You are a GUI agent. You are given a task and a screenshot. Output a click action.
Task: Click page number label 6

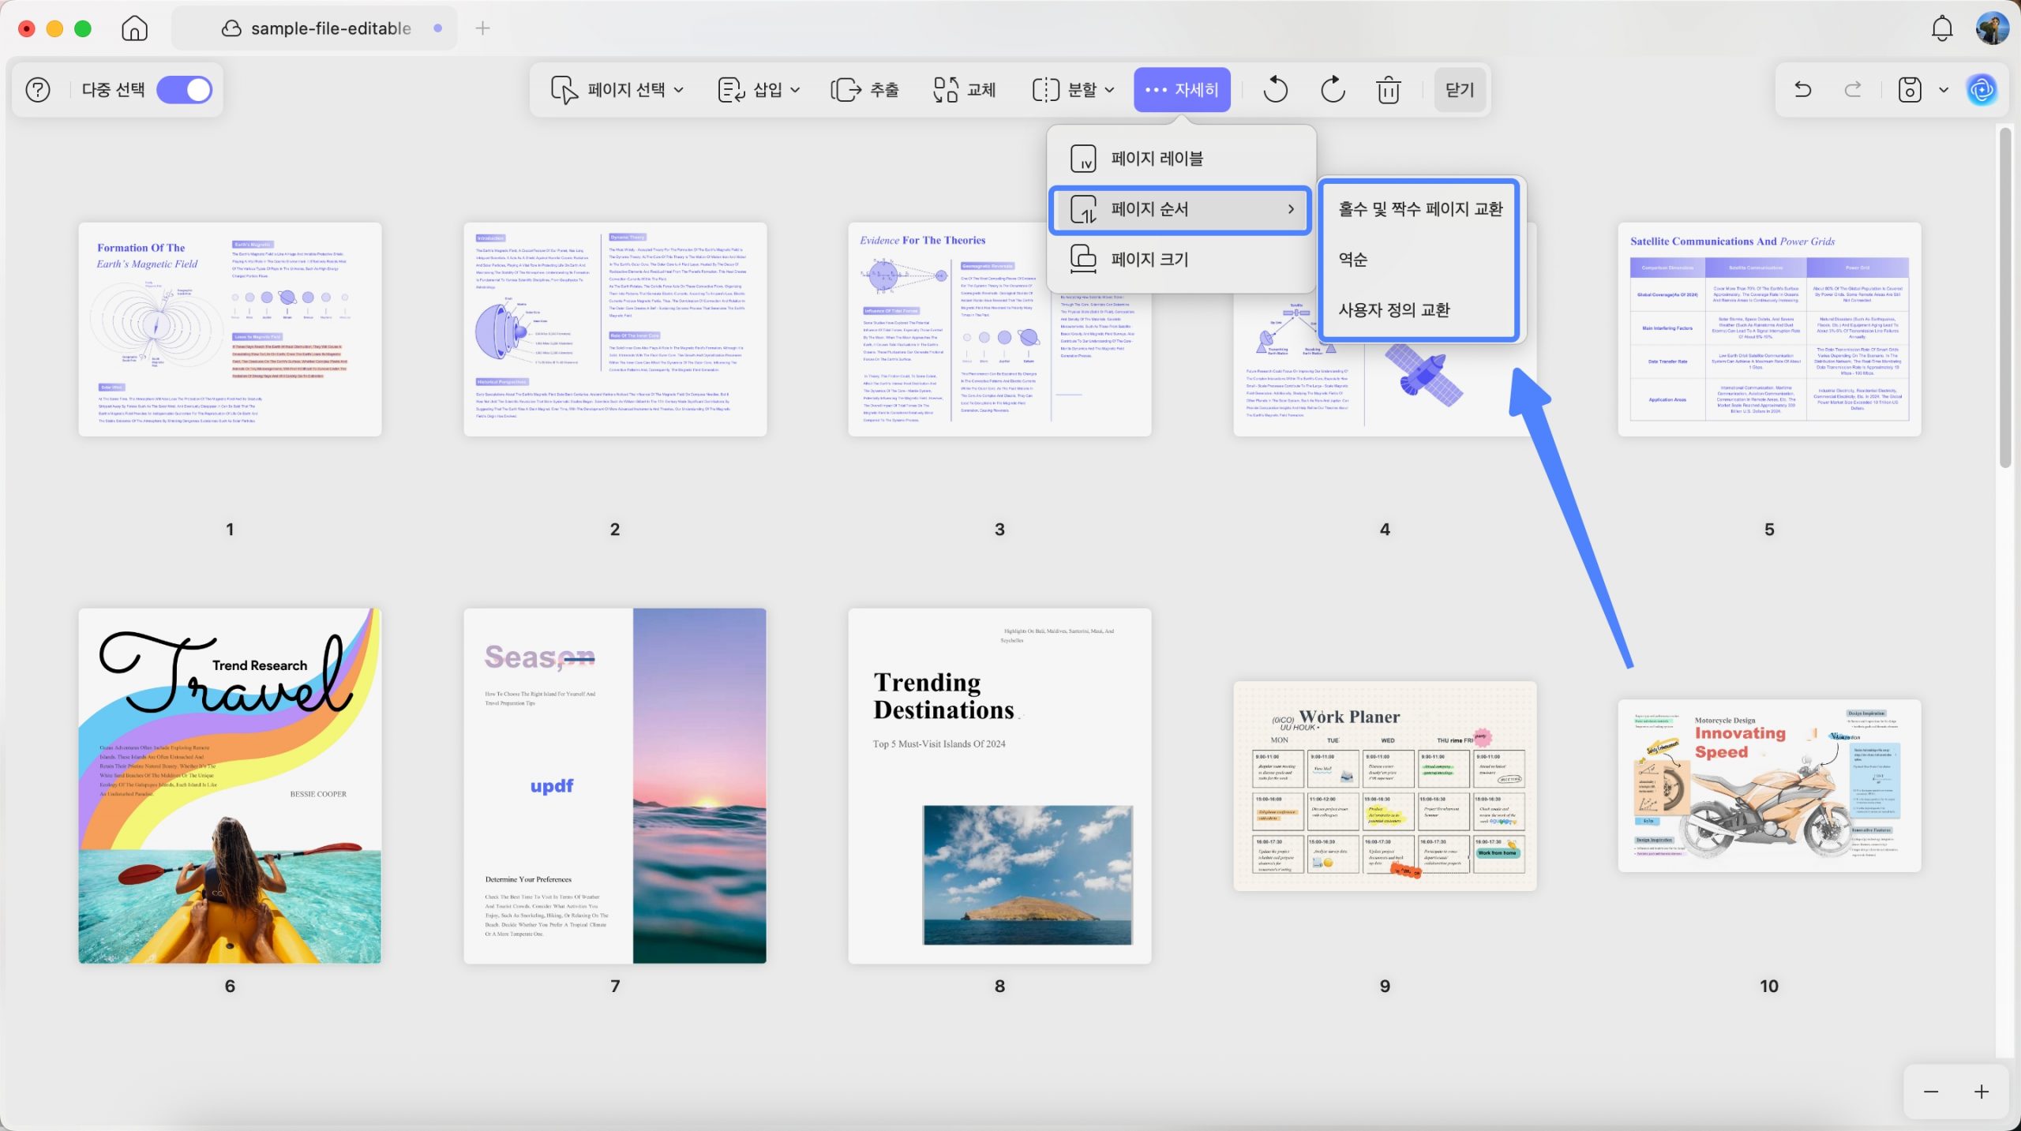(230, 986)
